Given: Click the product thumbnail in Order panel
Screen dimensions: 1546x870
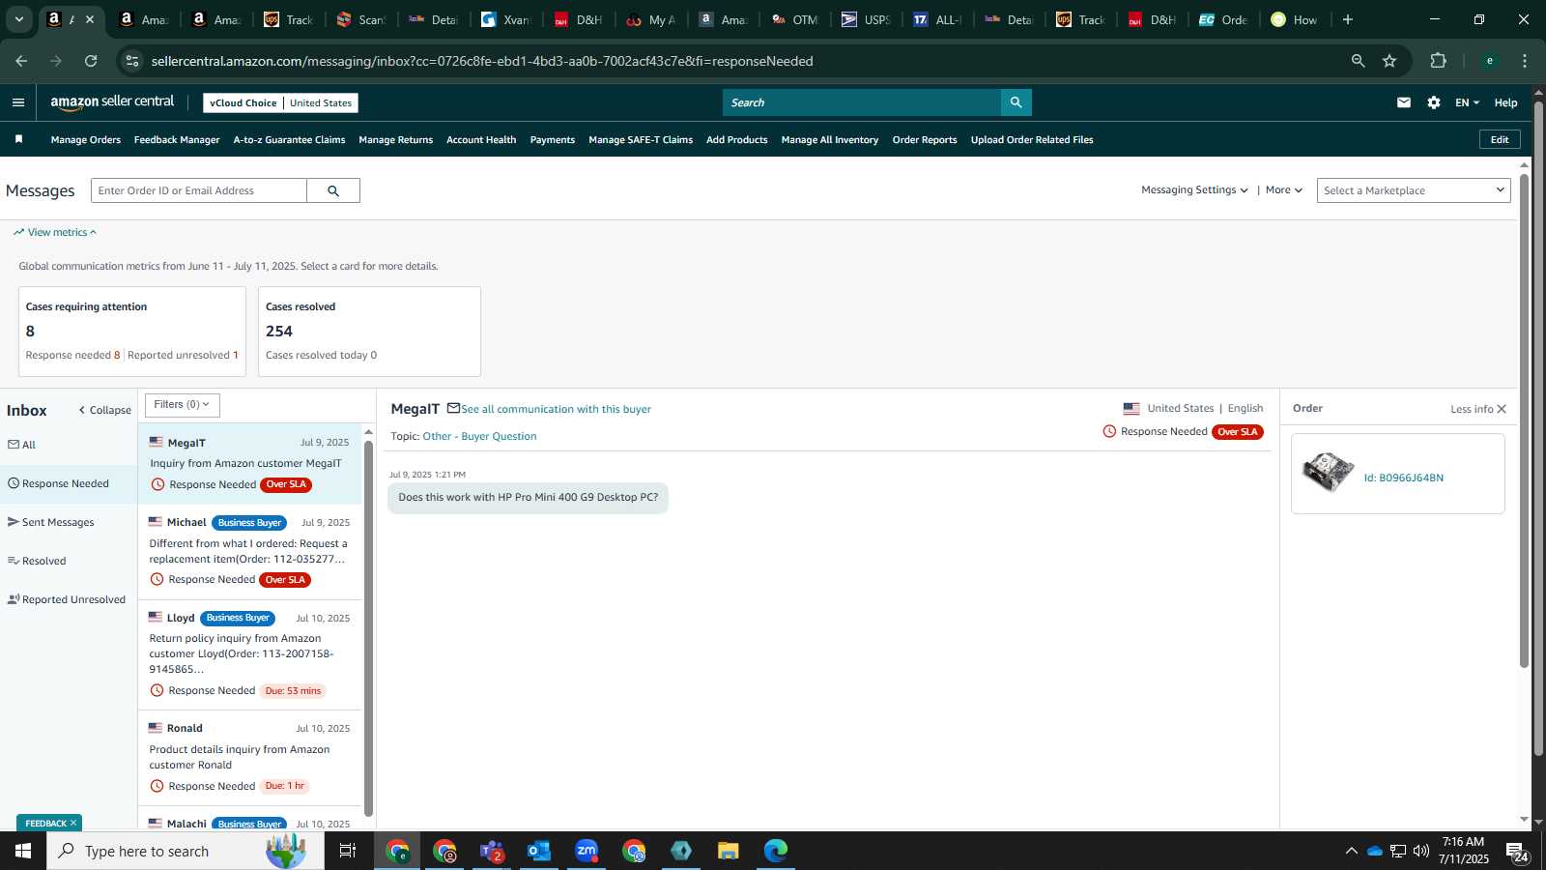Looking at the screenshot, I should coord(1328,473).
